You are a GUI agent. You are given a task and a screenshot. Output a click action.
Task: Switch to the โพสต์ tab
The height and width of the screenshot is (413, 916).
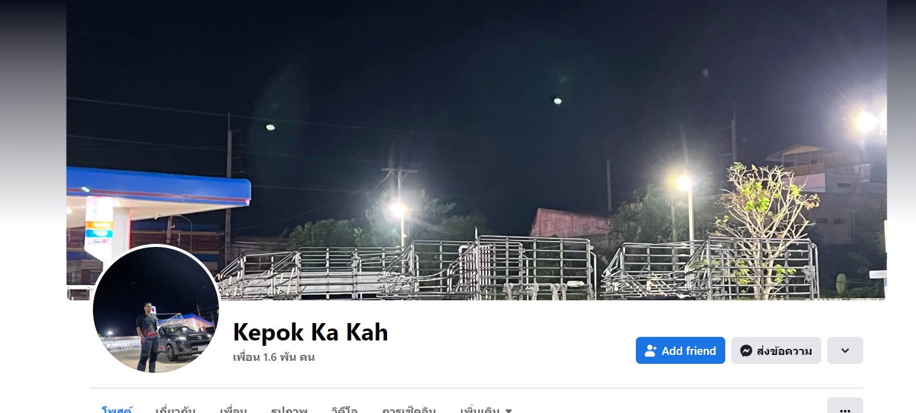(x=117, y=410)
